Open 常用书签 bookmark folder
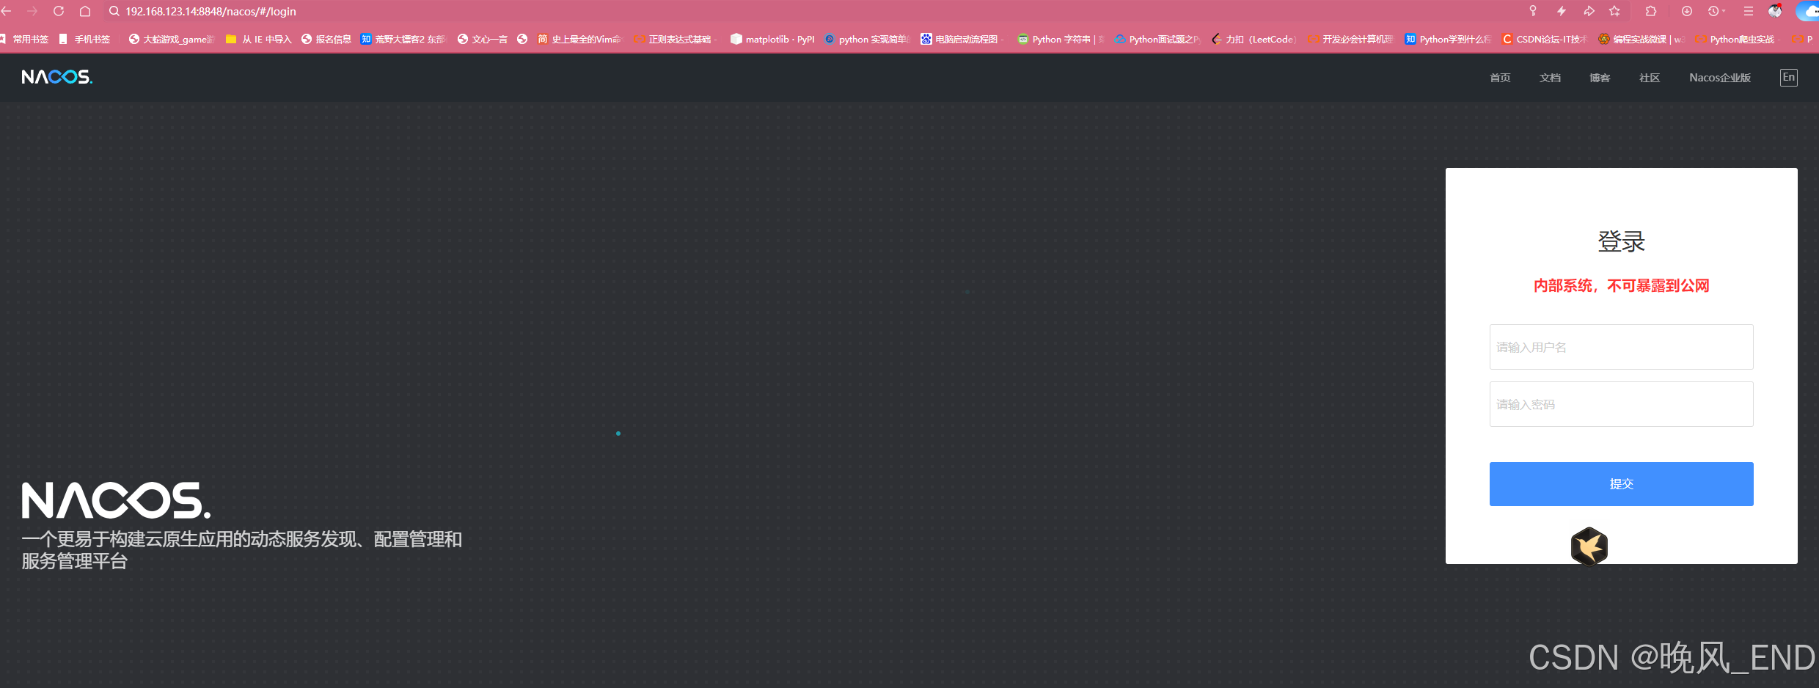Viewport: 1819px width, 688px height. pos(24,39)
